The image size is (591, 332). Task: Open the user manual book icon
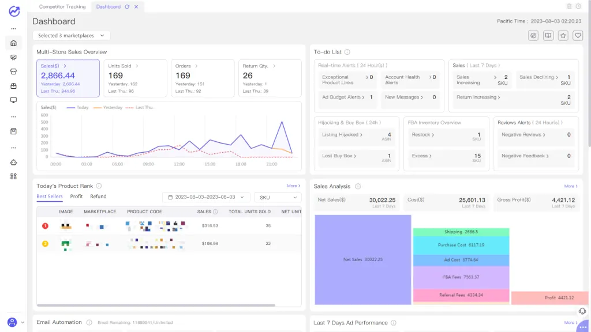point(547,36)
